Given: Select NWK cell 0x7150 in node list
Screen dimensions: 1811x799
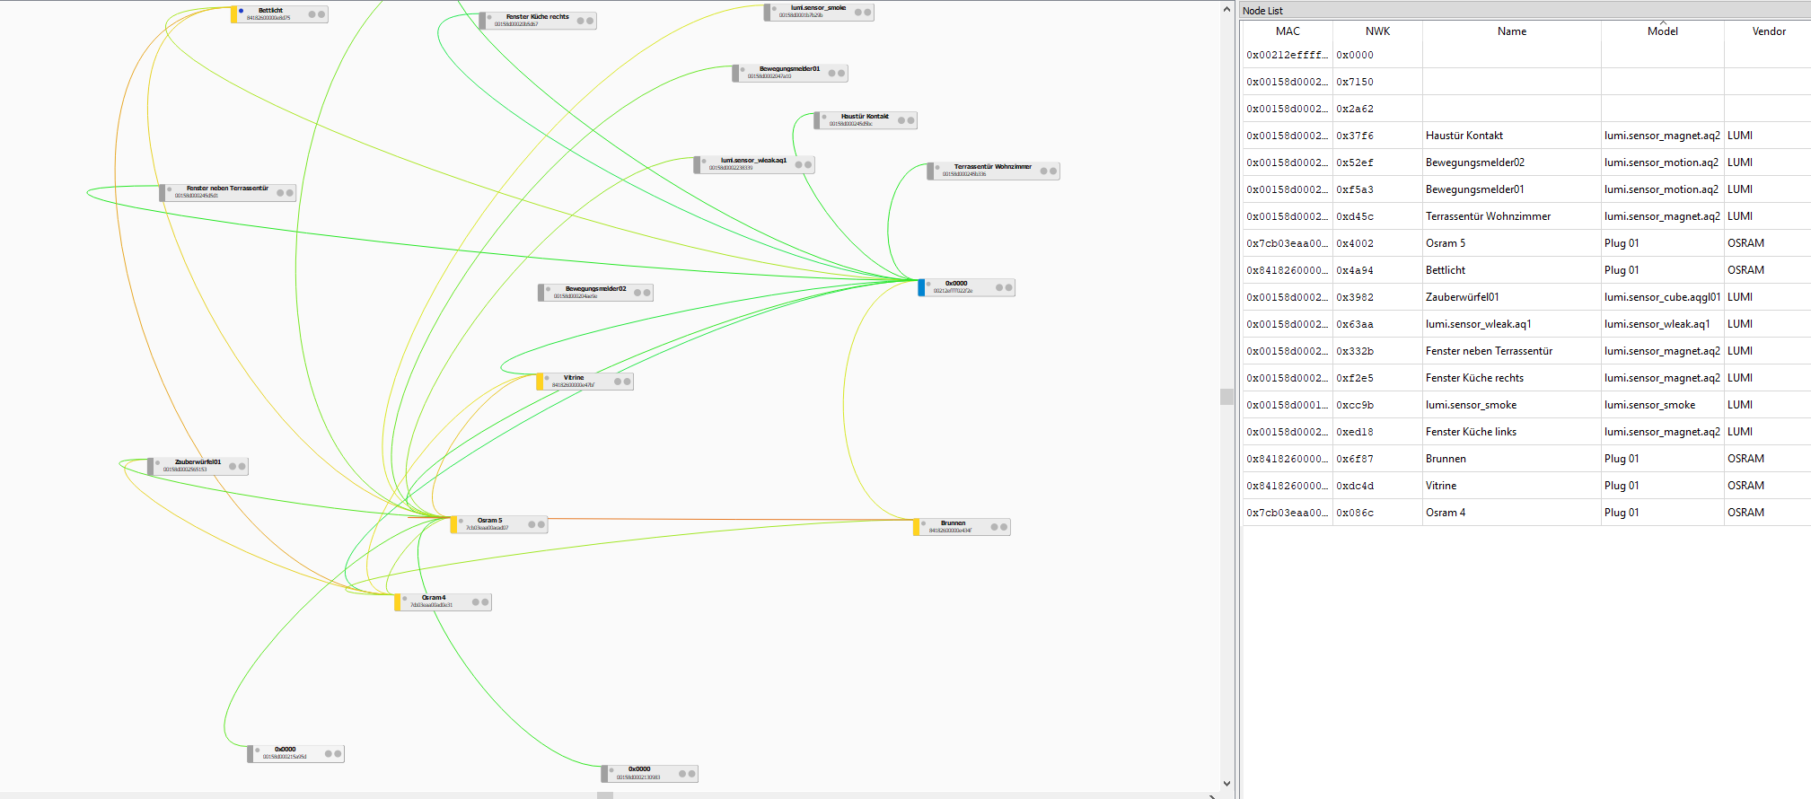Looking at the screenshot, I should pos(1377,82).
